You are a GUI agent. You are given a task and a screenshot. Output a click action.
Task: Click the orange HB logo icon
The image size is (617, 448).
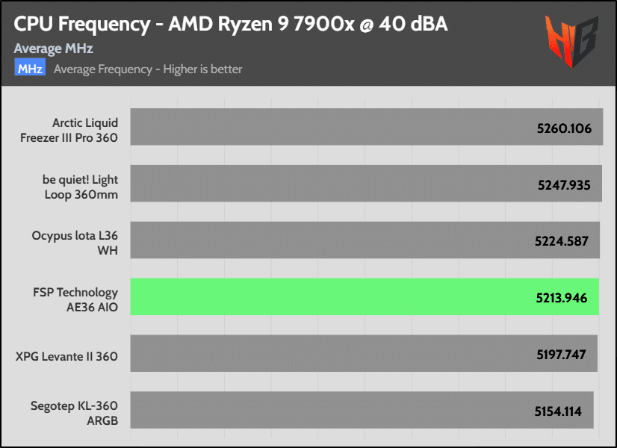pos(571,40)
